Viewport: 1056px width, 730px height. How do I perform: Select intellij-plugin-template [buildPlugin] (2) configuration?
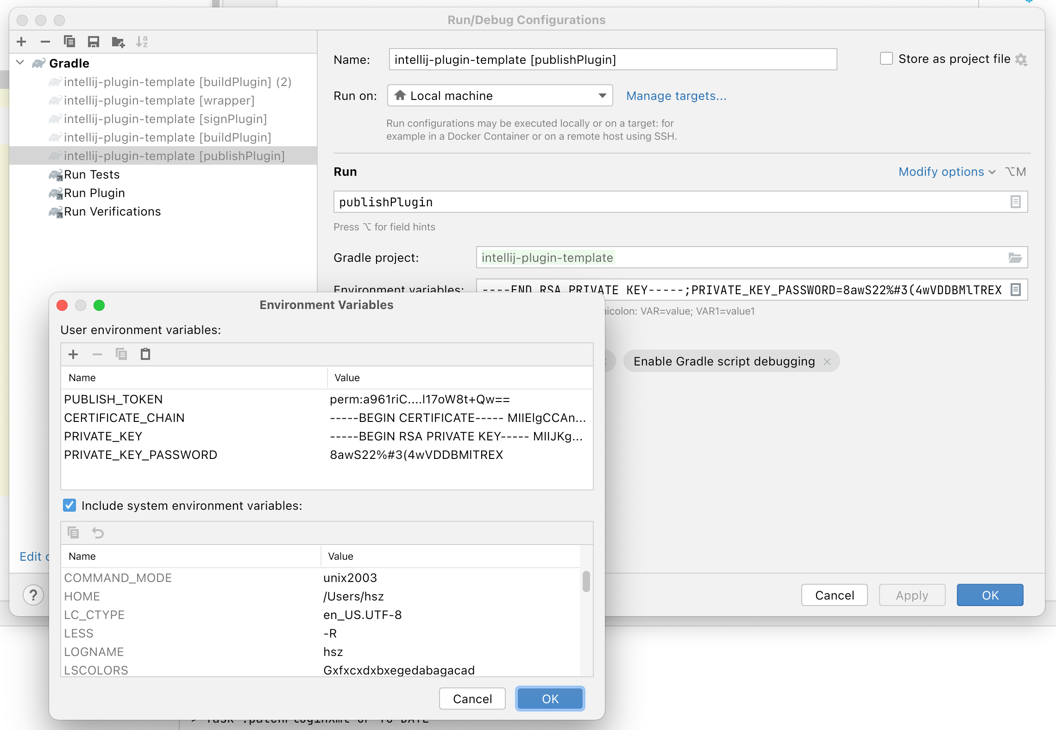[177, 82]
